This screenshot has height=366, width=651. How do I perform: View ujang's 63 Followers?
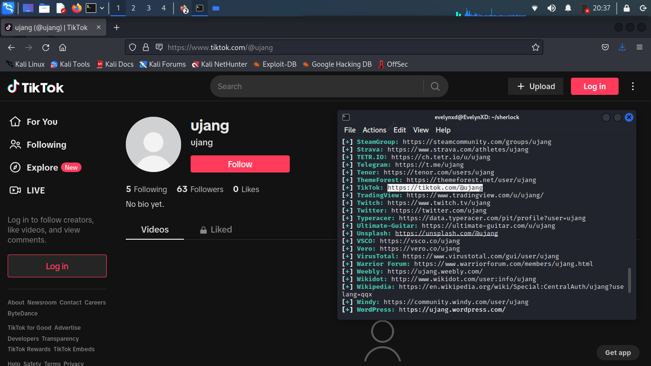tap(200, 189)
